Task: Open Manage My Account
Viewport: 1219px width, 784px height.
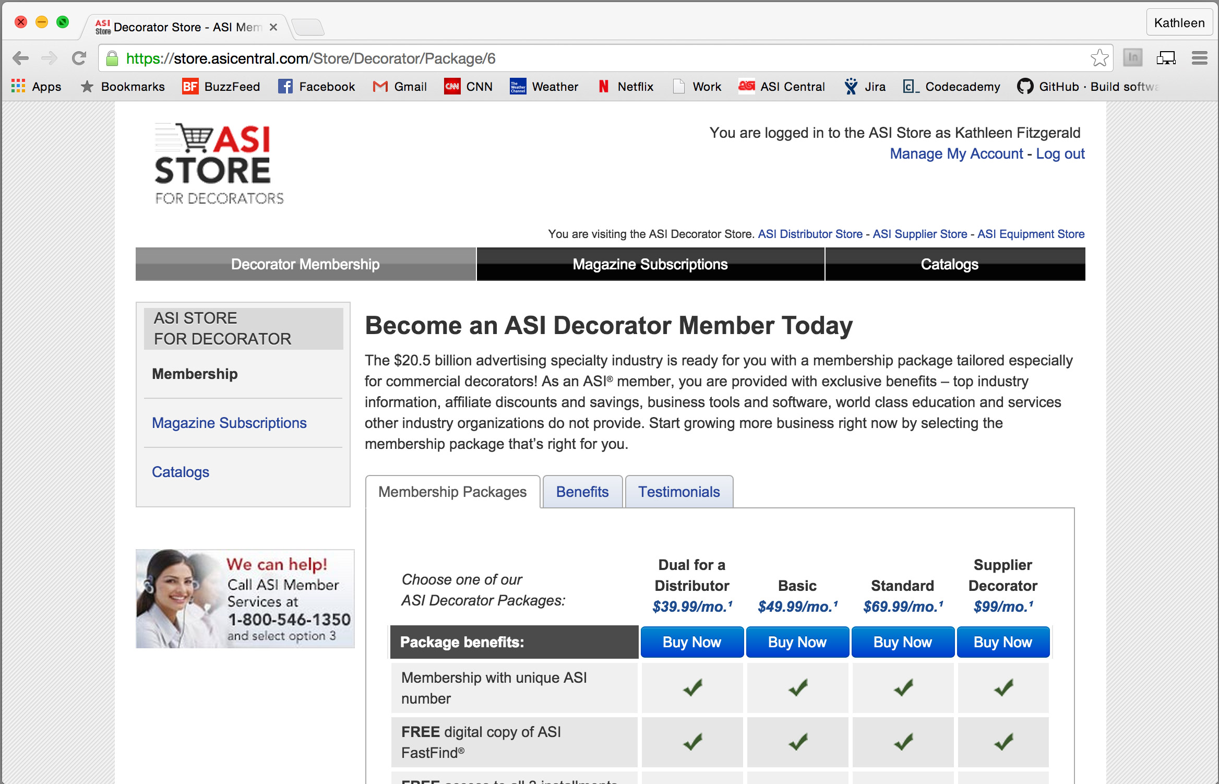Action: click(x=956, y=153)
